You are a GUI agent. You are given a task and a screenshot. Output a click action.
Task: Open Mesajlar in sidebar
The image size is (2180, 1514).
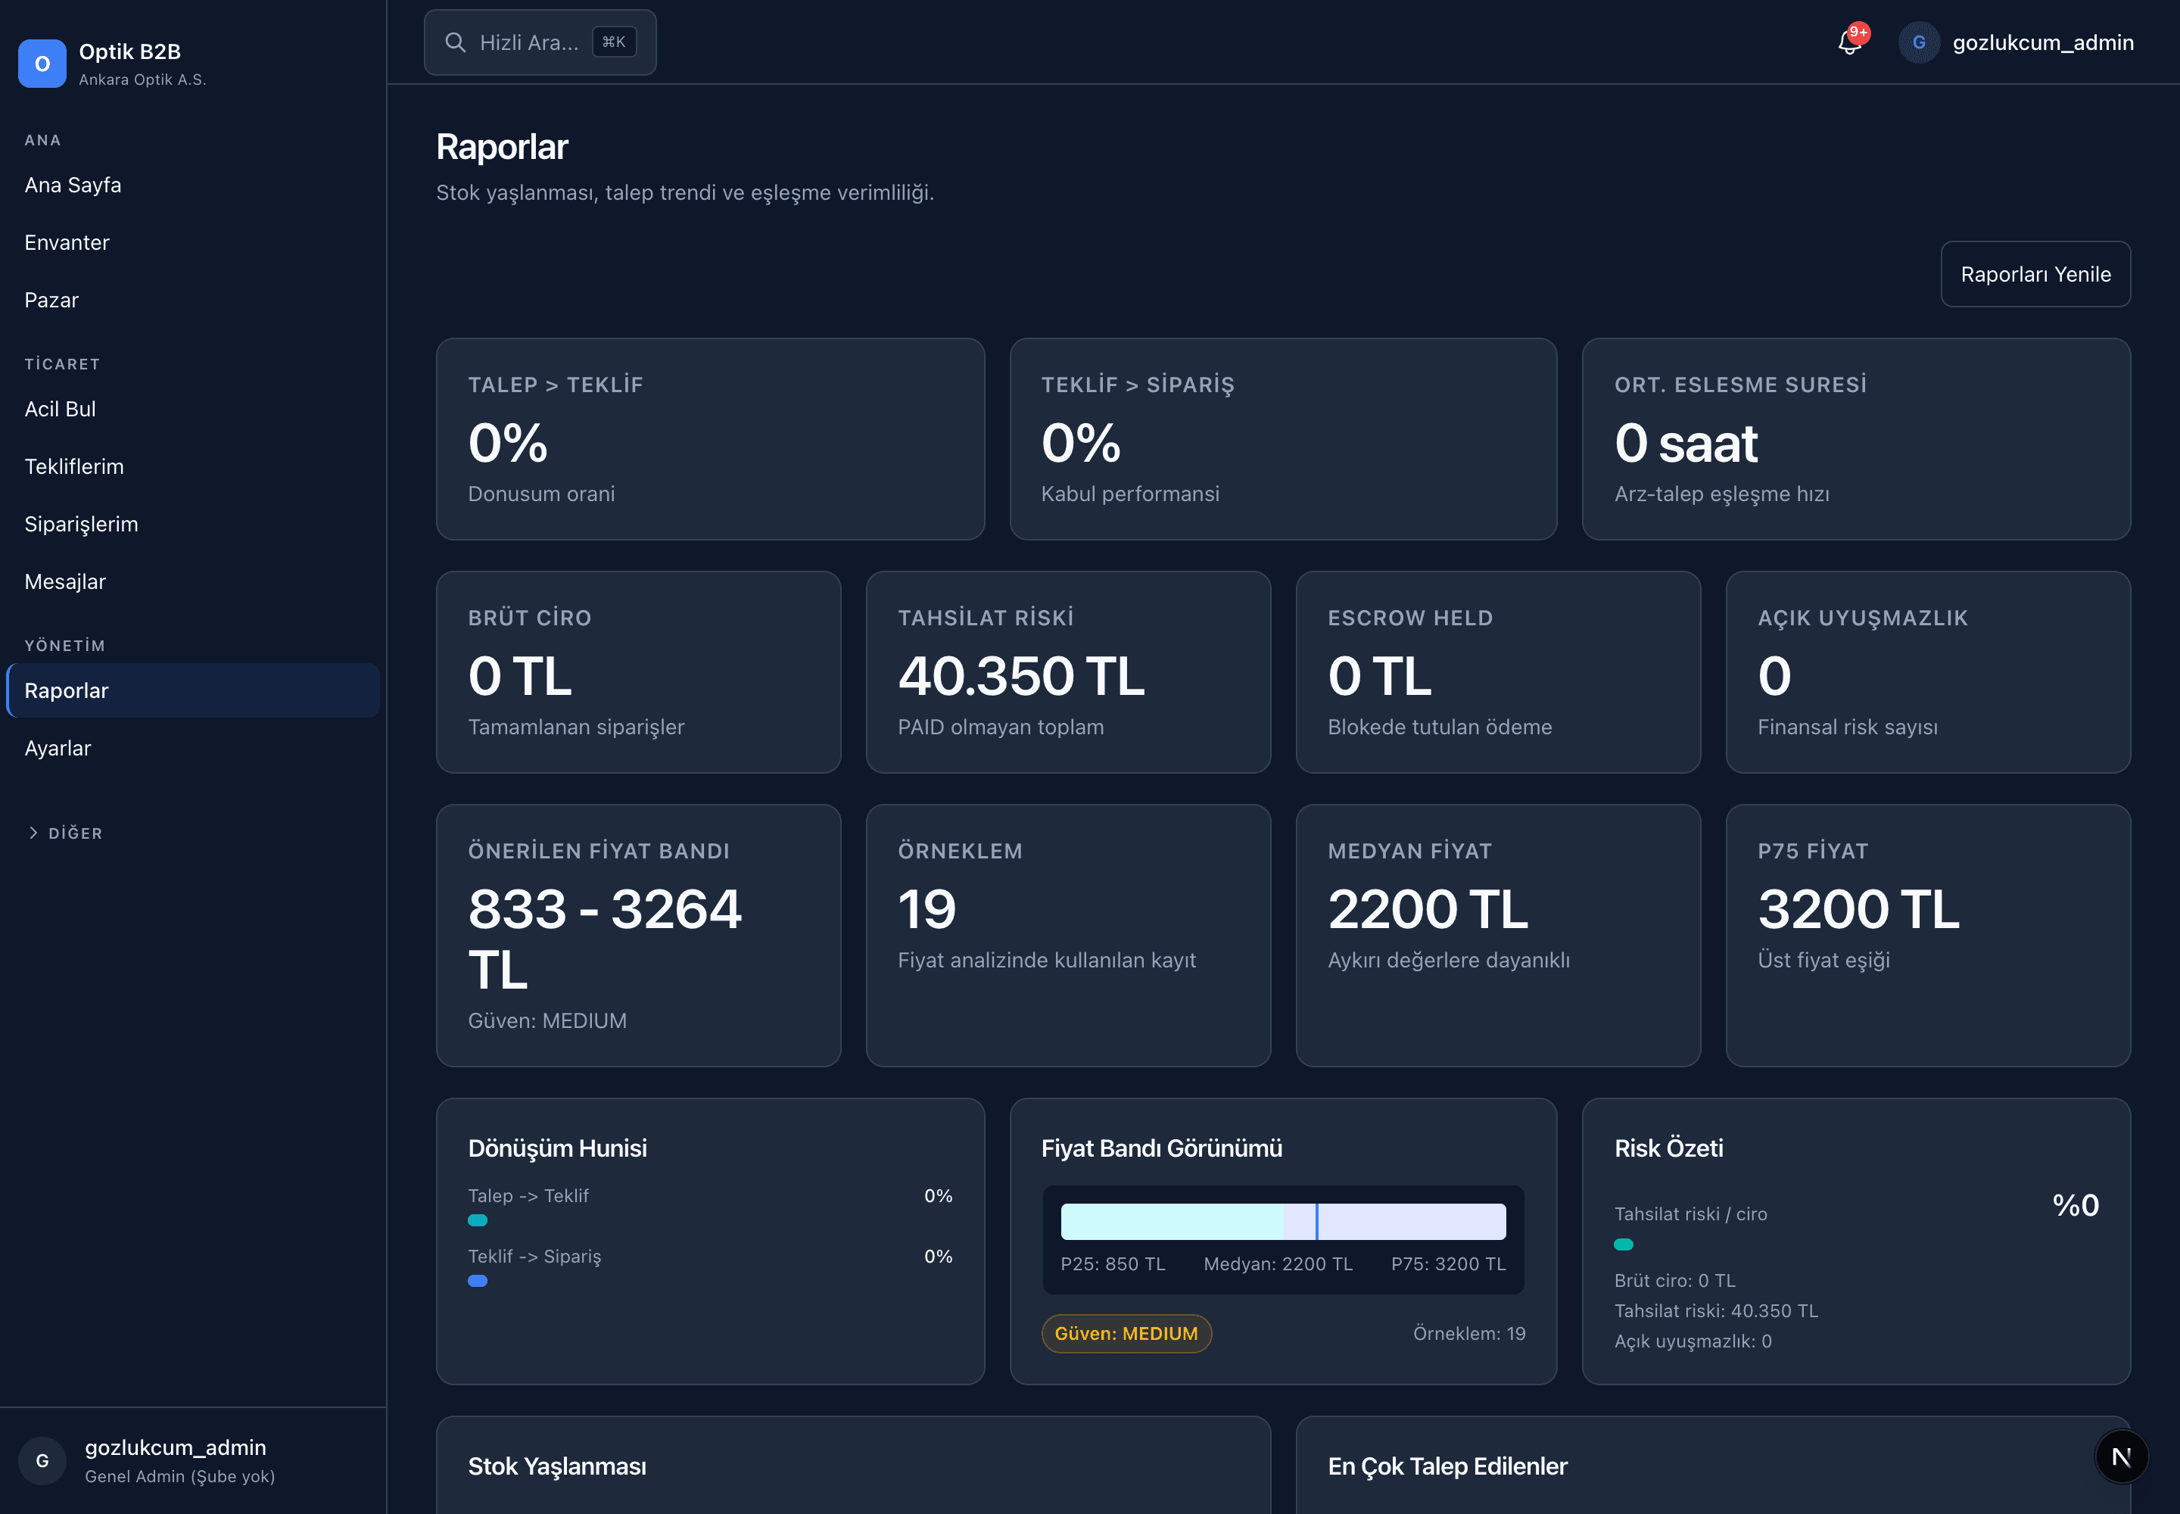coord(192,581)
